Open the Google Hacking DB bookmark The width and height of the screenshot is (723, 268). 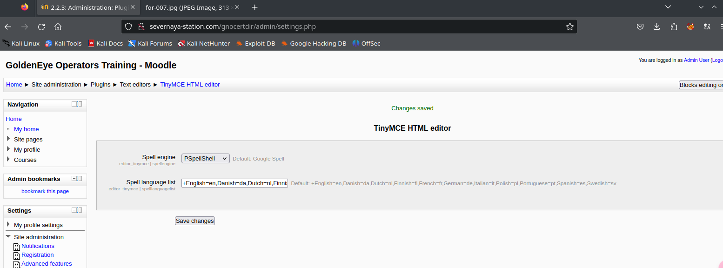pos(314,43)
